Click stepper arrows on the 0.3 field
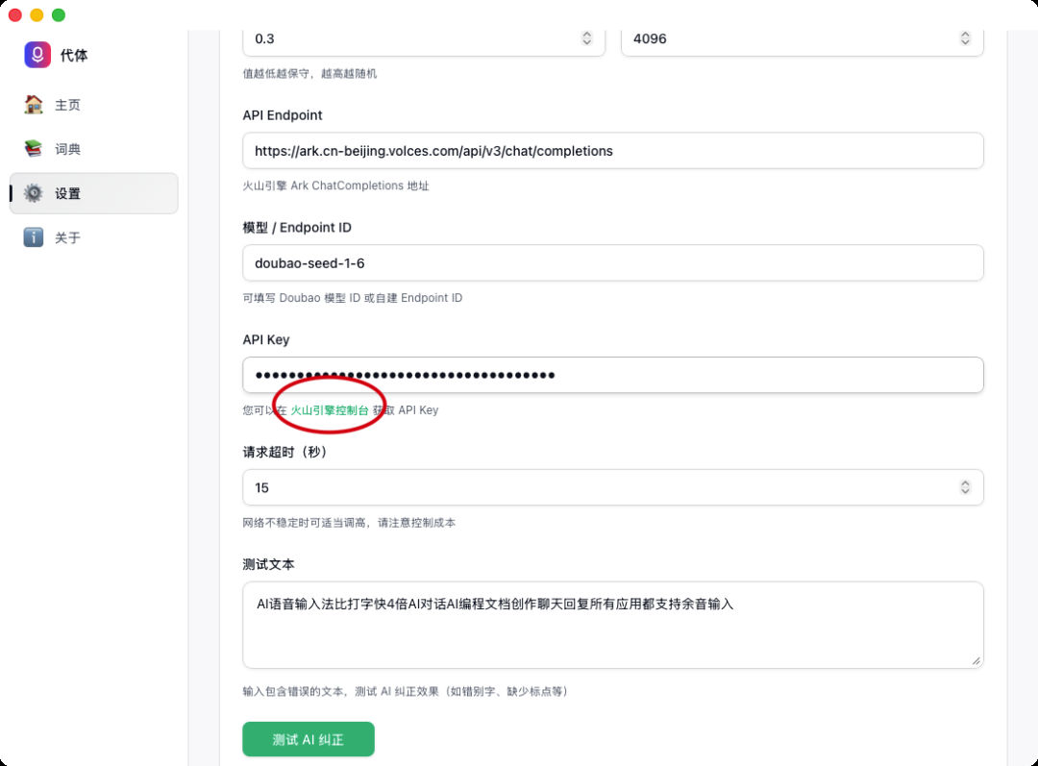This screenshot has height=766, width=1038. click(586, 39)
